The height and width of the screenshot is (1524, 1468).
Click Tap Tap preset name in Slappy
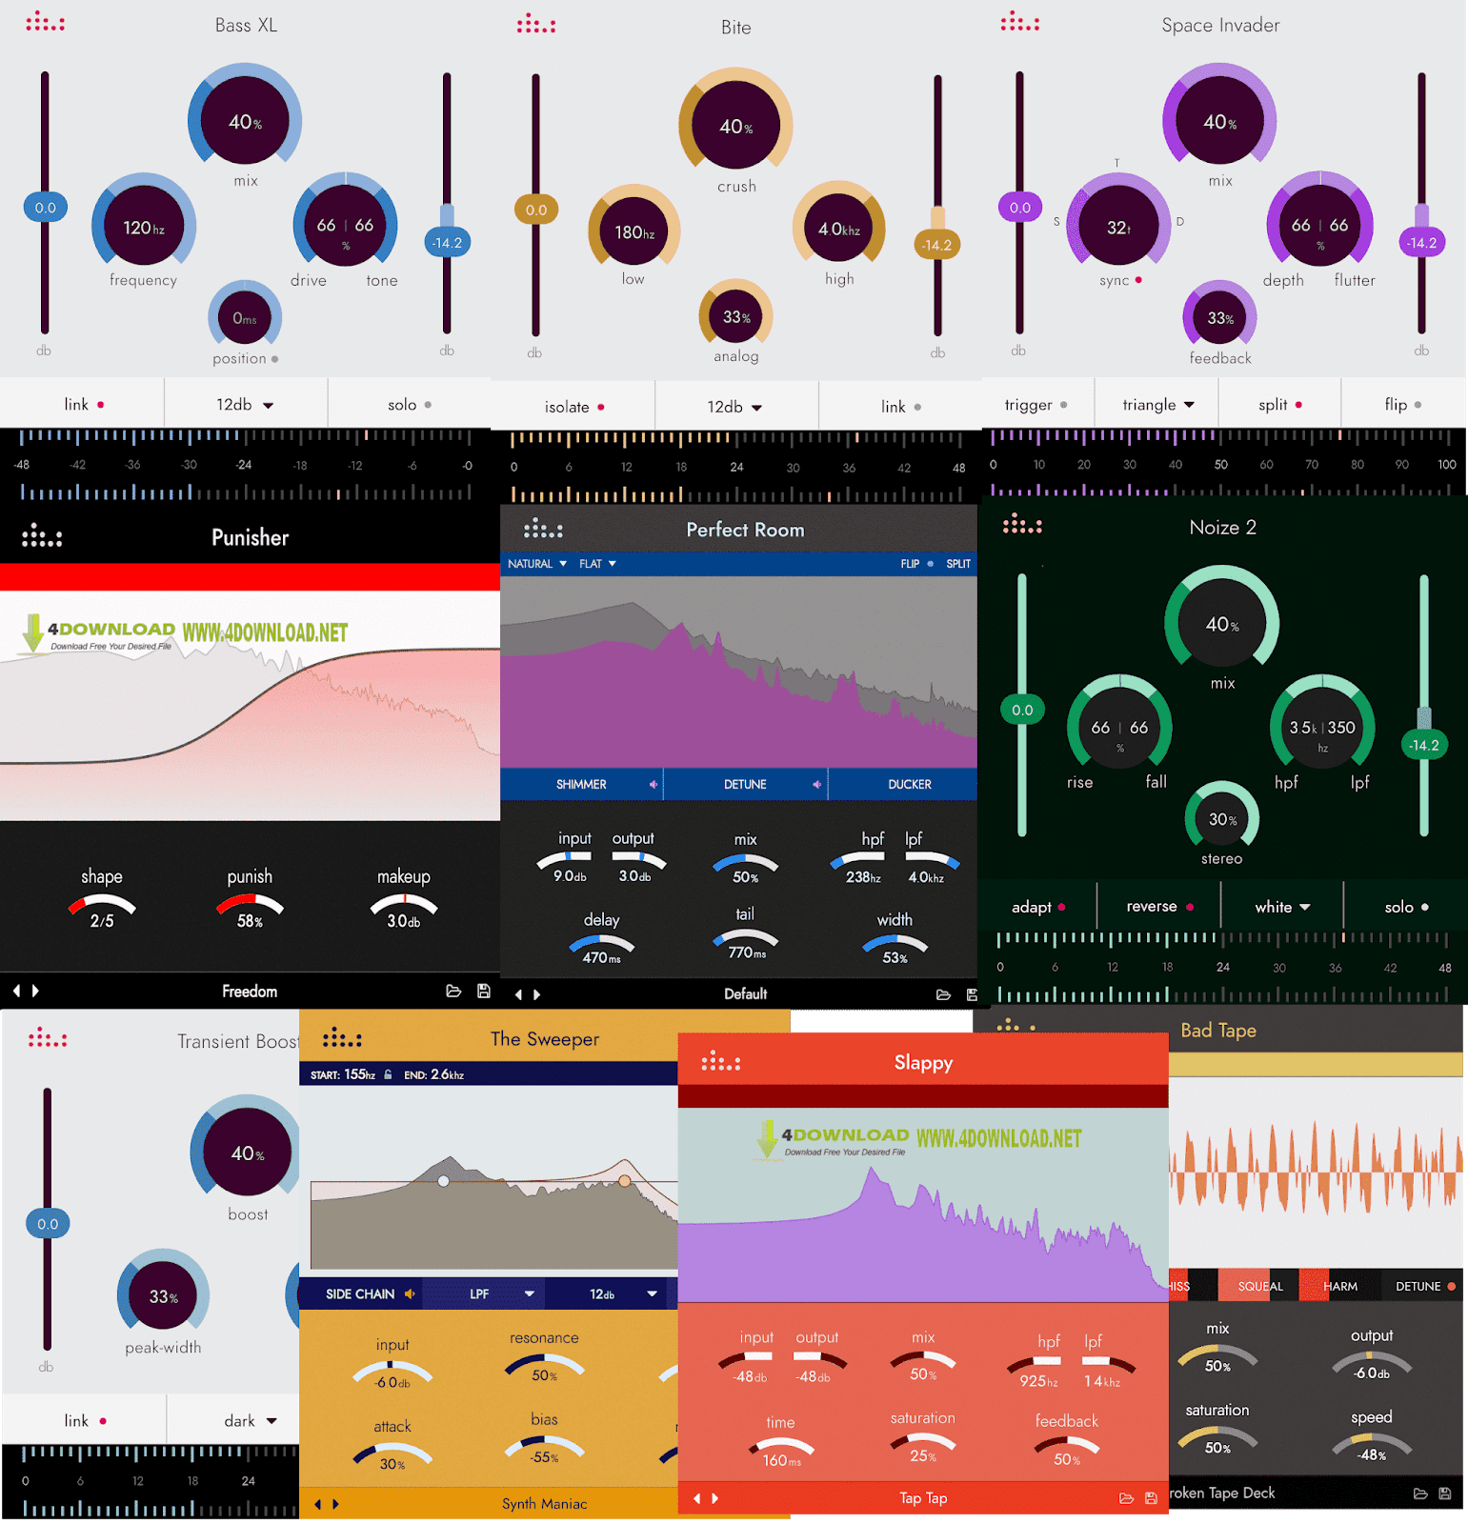point(923,1498)
